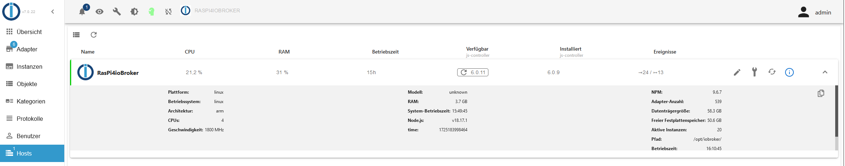Screen dimensions: 845x166
Task: Toggle expert mode green head icon
Action: 151,12
